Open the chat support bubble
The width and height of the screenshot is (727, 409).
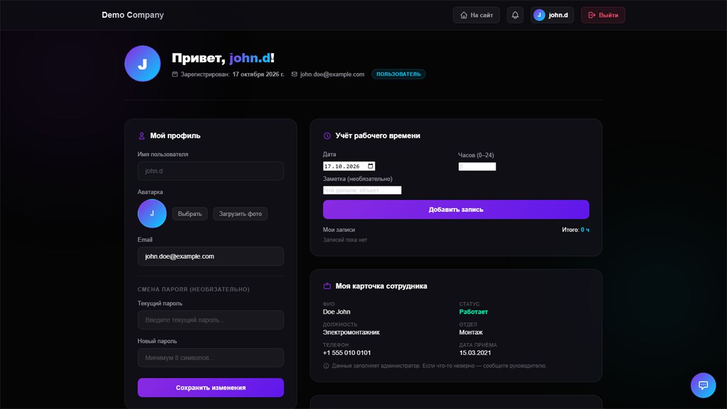coord(703,385)
